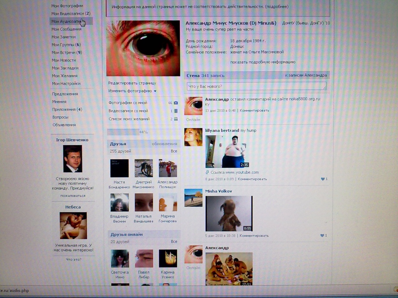
Task: Click the film icon beside Видеозаписи со мной
Action: pos(176,111)
